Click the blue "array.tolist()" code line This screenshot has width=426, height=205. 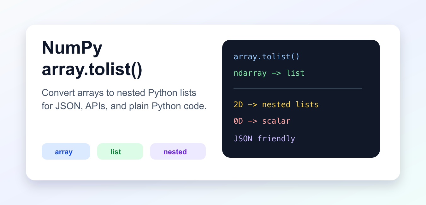(267, 57)
